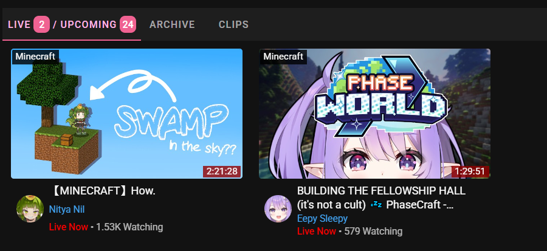Click Minecraft topic tag on swamp thumbnail

[35, 57]
